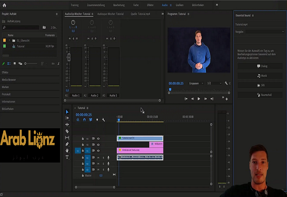Toggle lock on track V3
The image size is (287, 197).
(x=83, y=139)
